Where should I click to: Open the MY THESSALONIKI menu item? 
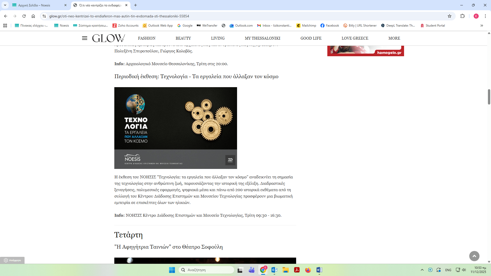pyautogui.click(x=262, y=38)
